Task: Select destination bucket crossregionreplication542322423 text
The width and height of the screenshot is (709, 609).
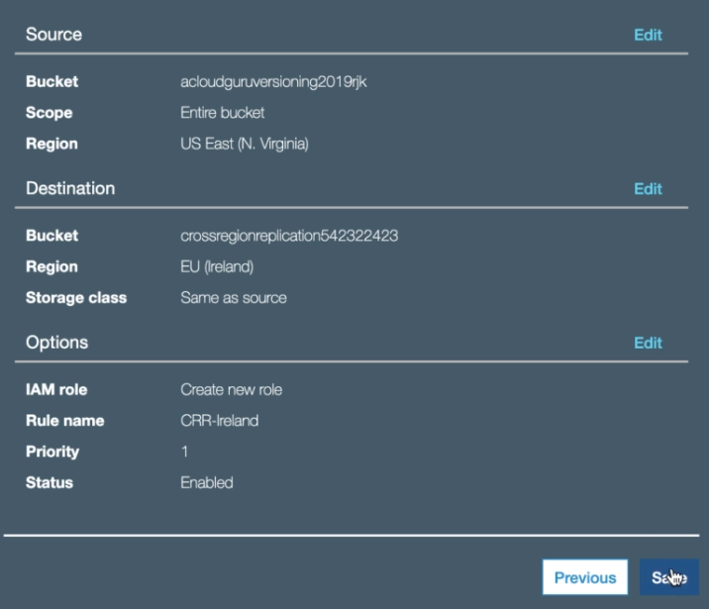Action: point(289,236)
